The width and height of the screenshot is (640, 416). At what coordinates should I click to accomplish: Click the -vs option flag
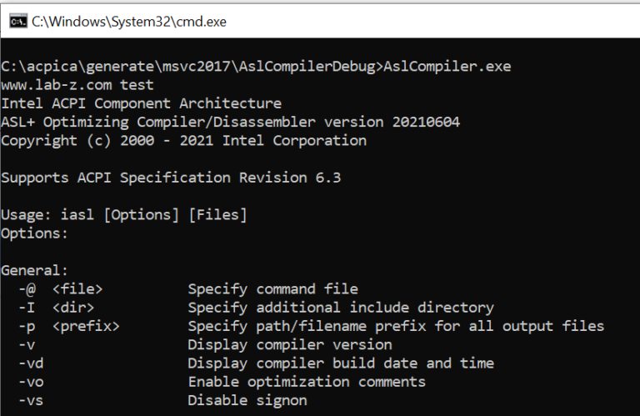[x=31, y=400]
